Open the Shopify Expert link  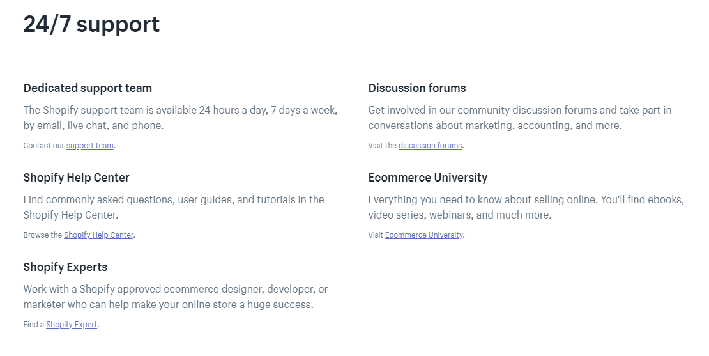(x=72, y=325)
